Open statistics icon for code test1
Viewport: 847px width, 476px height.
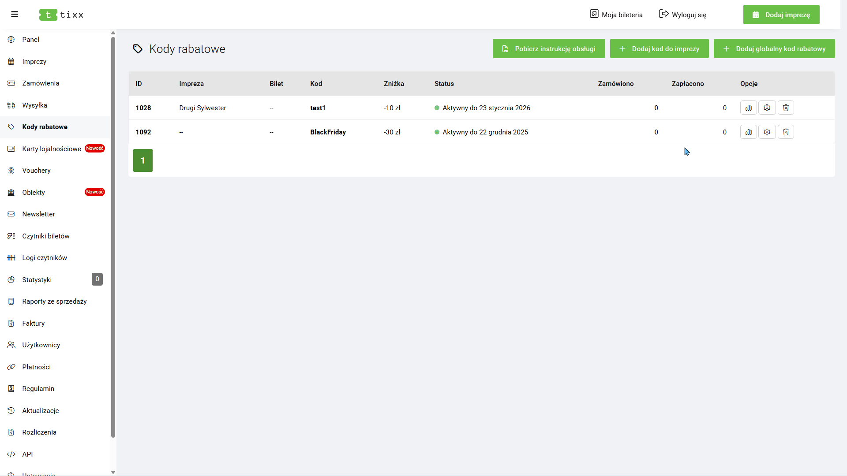pyautogui.click(x=749, y=108)
